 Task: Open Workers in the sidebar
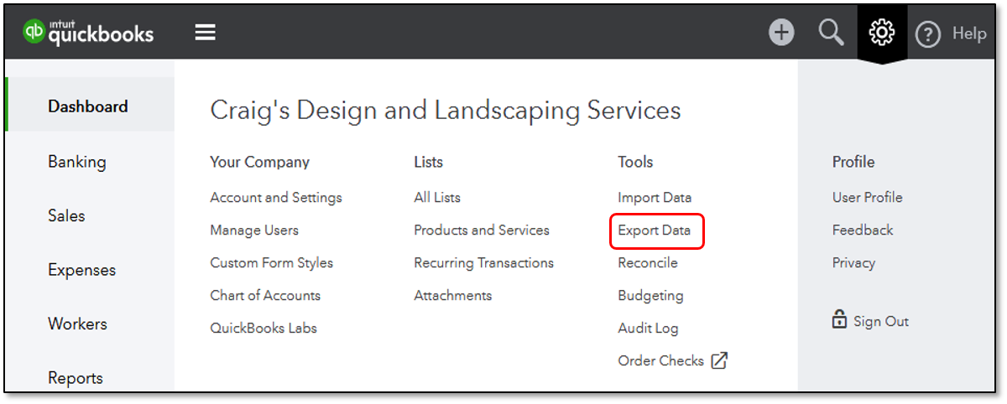(77, 324)
